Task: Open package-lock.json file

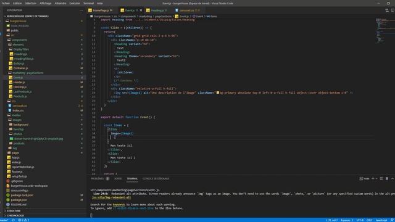Action: [22, 195]
